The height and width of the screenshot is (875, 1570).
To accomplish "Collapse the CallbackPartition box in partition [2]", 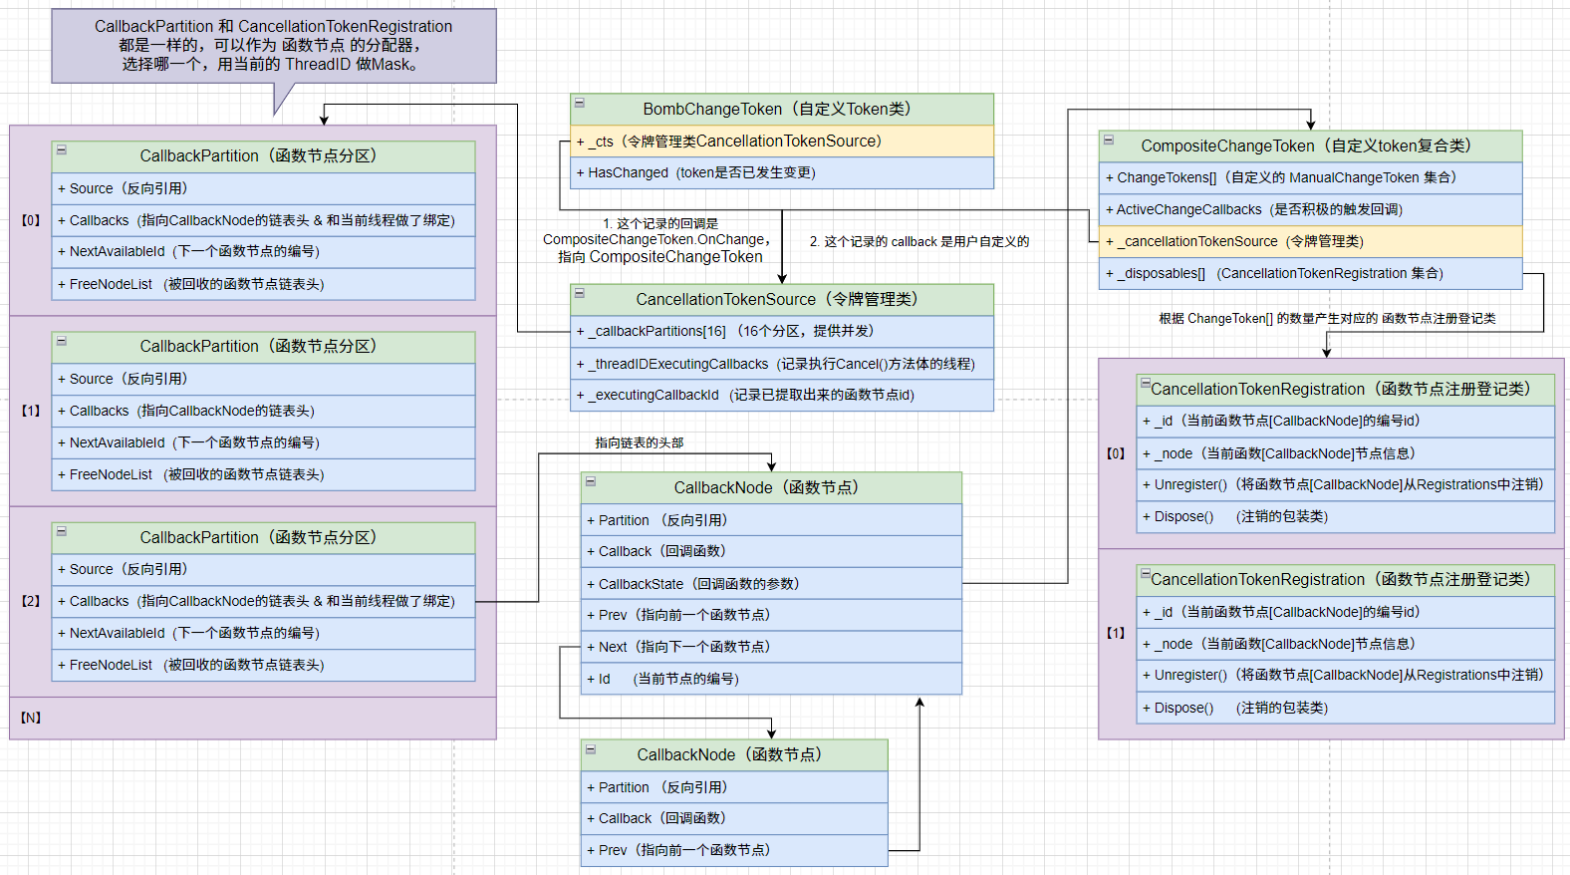I will tap(61, 531).
